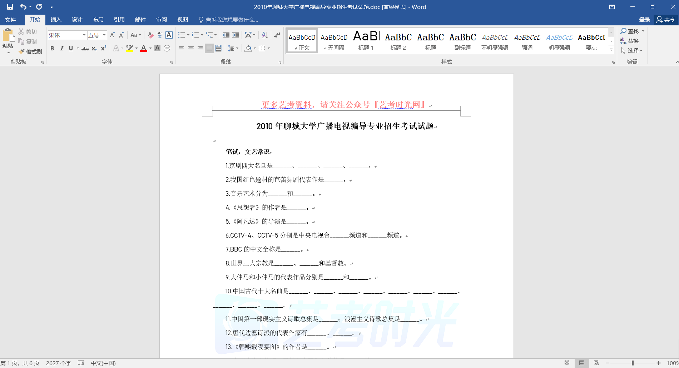
Task: Switch to the 插入 ribbon tab
Action: click(56, 20)
